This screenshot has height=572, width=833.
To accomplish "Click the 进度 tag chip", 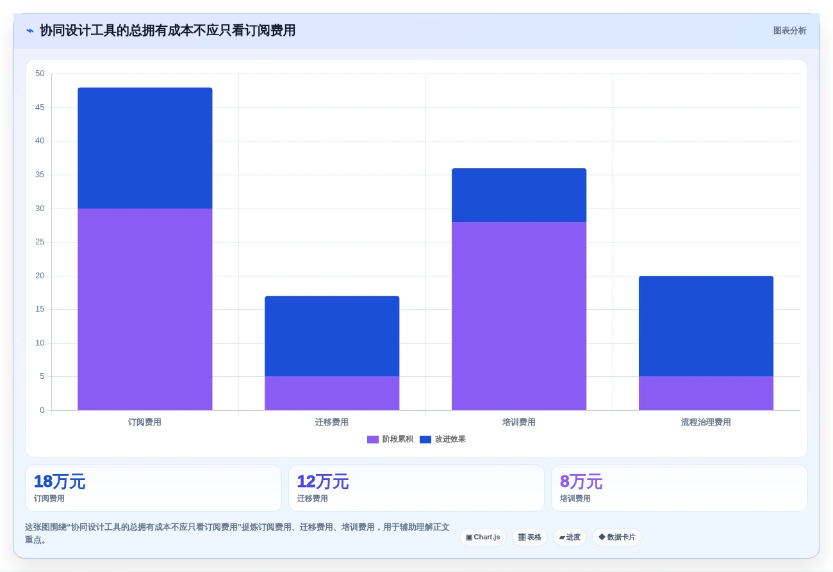I will (x=570, y=537).
